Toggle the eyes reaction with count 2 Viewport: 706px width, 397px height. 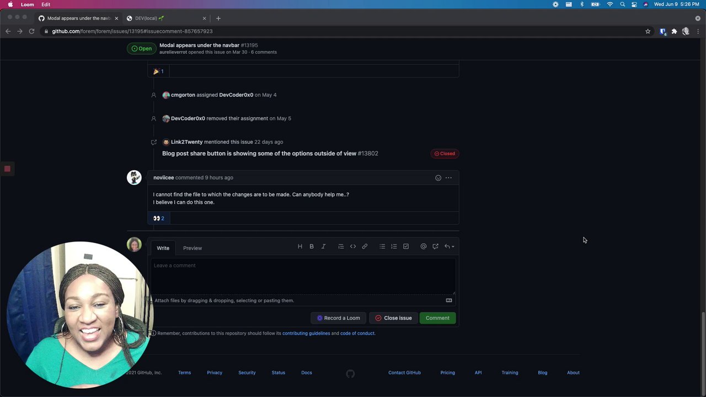click(159, 218)
